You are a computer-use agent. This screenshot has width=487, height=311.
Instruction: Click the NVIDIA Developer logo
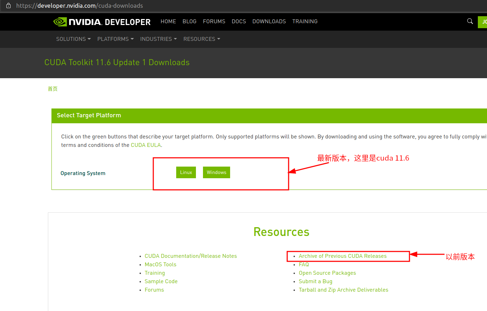pyautogui.click(x=102, y=22)
